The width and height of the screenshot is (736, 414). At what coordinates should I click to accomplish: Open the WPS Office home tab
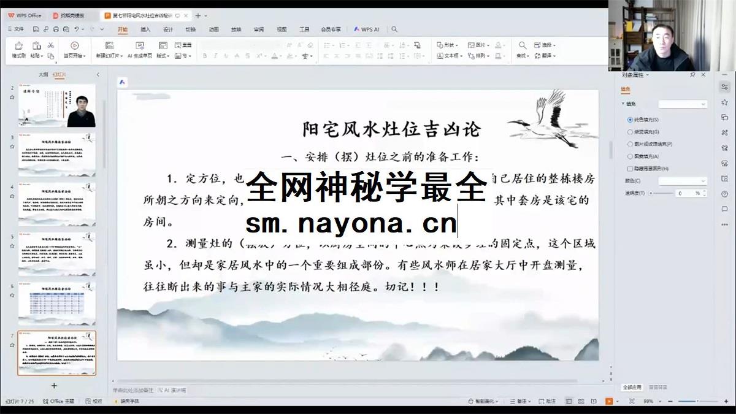pyautogui.click(x=25, y=15)
